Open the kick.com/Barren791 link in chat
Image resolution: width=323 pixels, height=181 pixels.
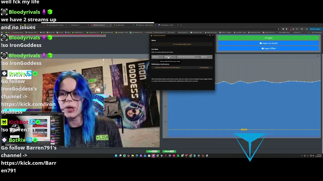(29, 167)
